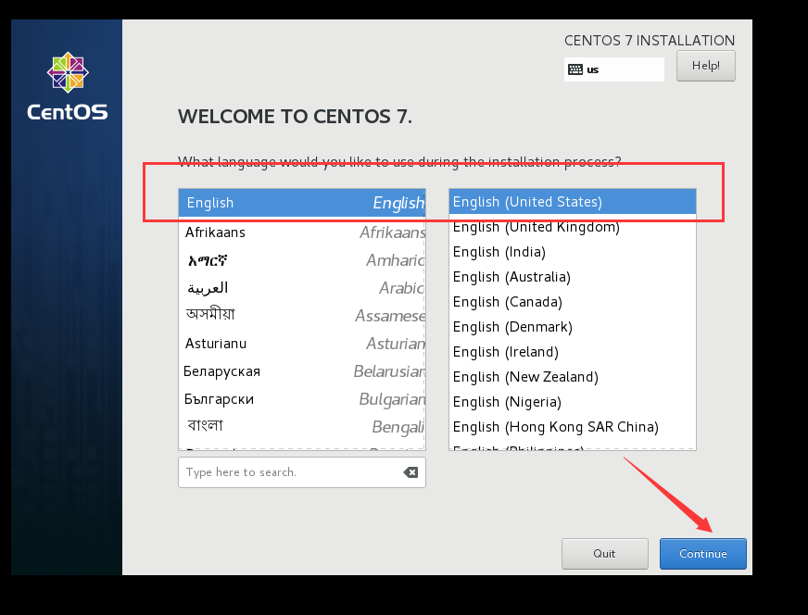The image size is (808, 615).
Task: Click the Quit button
Action: [x=604, y=554]
